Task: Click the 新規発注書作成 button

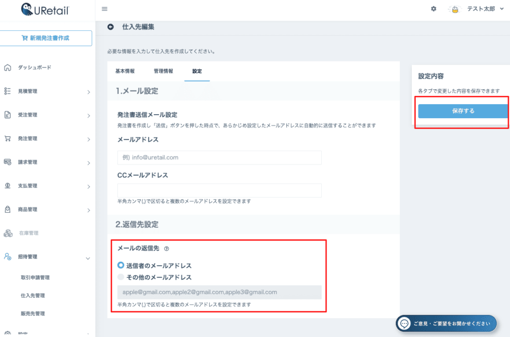Action: 46,38
